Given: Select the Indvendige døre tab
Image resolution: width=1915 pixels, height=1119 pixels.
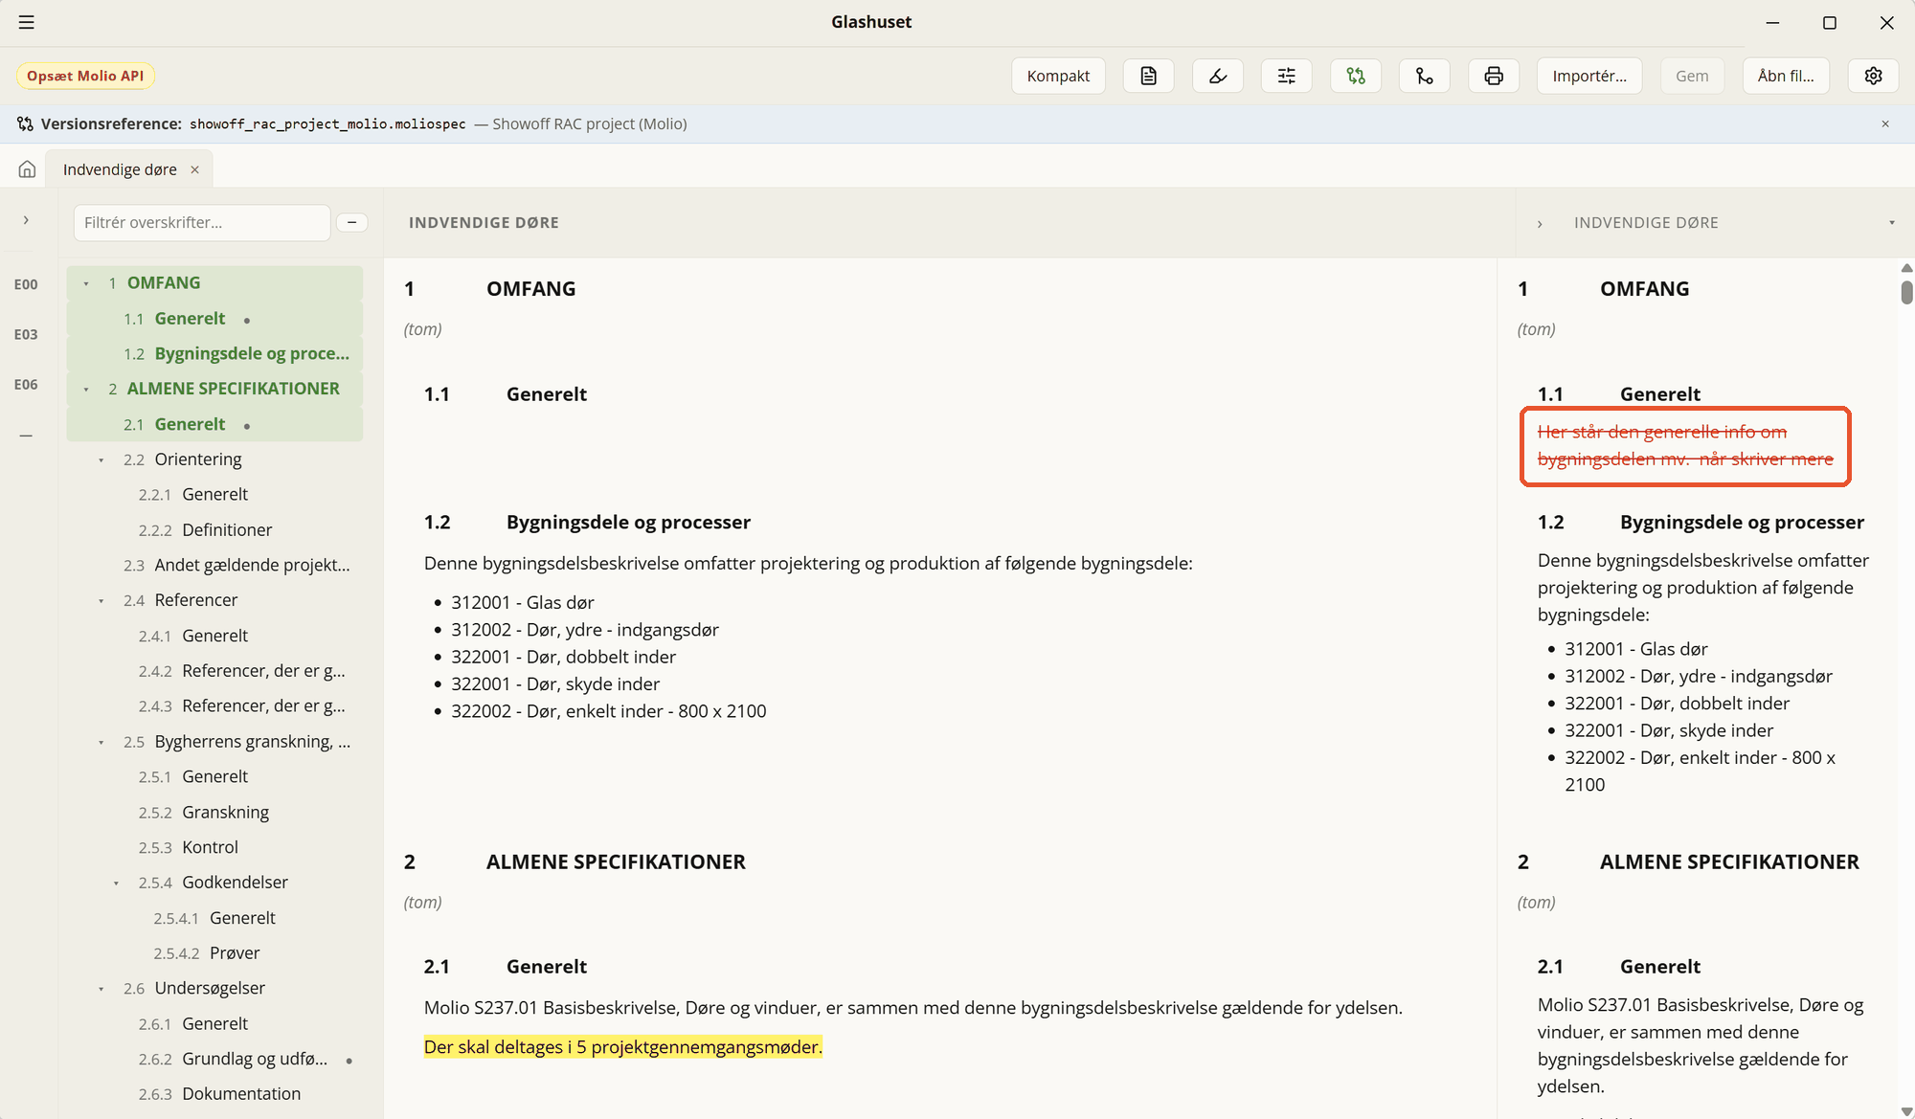Looking at the screenshot, I should [120, 169].
